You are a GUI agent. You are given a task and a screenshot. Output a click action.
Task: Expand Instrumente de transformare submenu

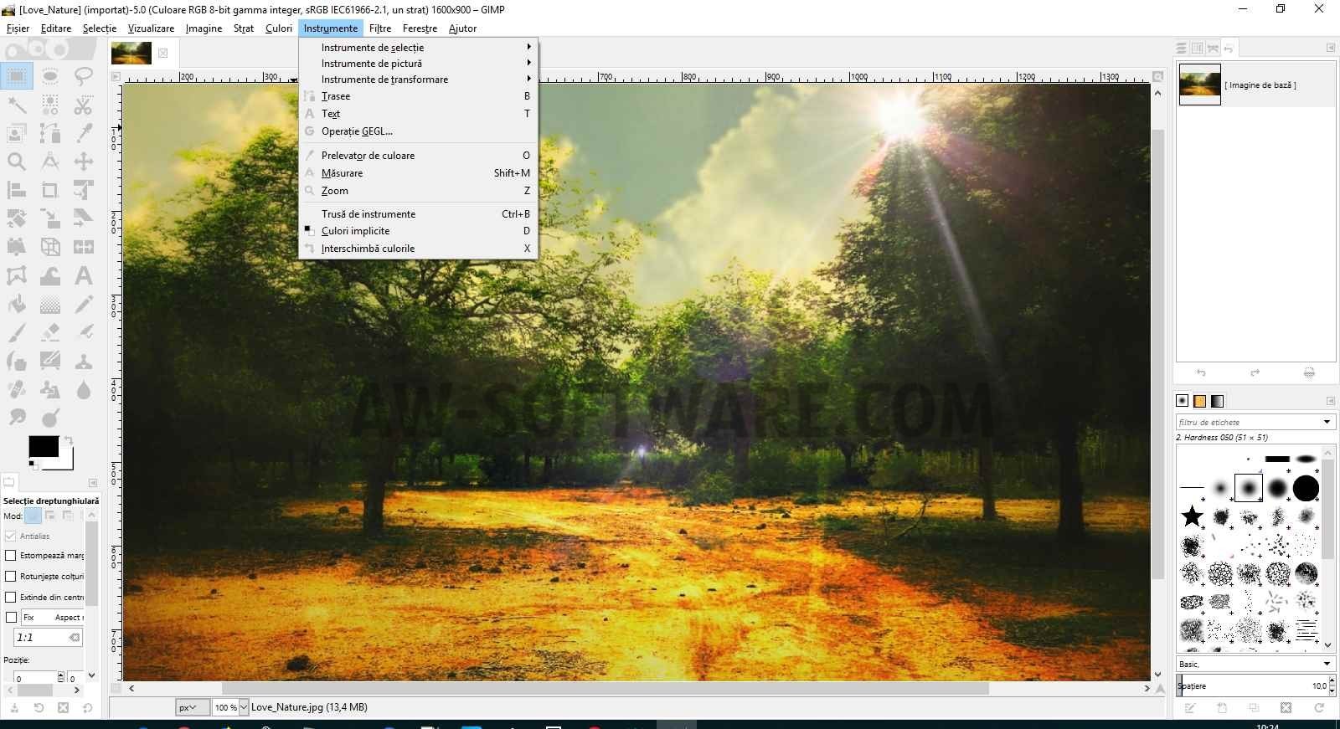click(x=384, y=80)
